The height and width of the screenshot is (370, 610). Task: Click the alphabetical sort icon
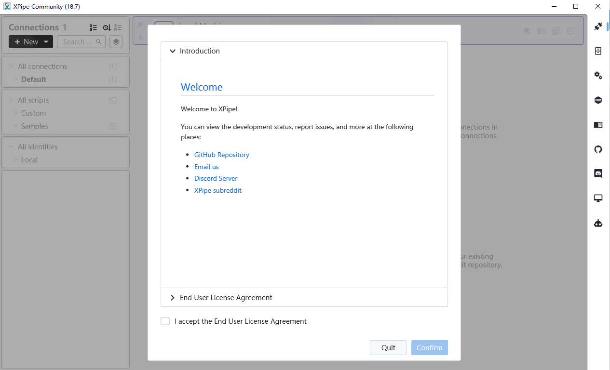118,27
